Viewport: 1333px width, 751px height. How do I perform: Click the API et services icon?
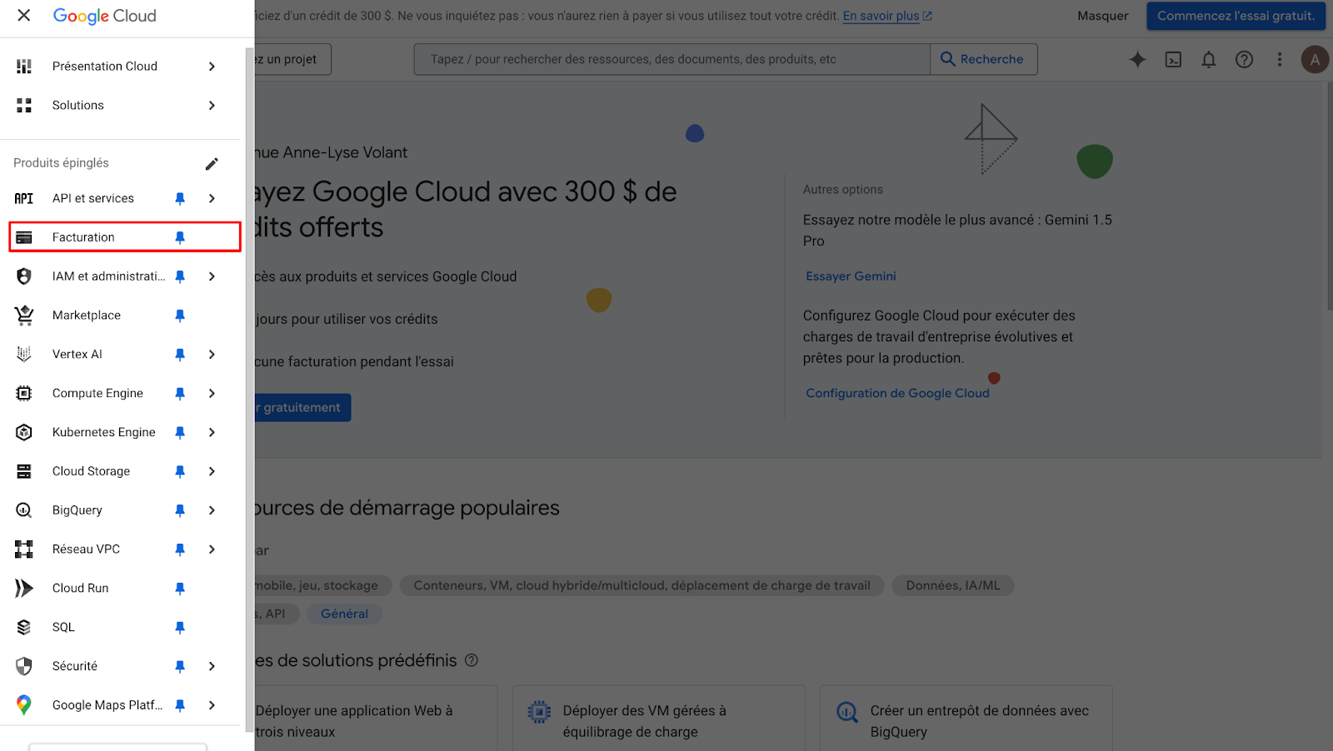pyautogui.click(x=24, y=198)
